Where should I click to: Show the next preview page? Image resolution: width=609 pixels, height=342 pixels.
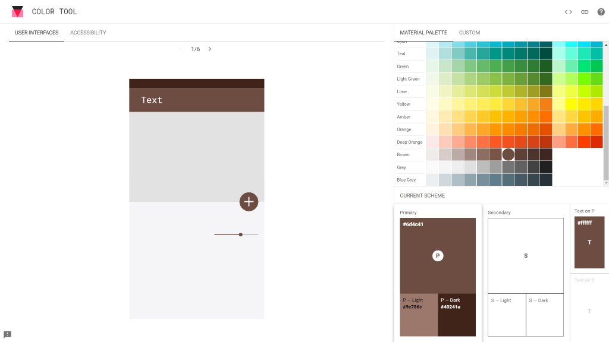[x=210, y=49]
